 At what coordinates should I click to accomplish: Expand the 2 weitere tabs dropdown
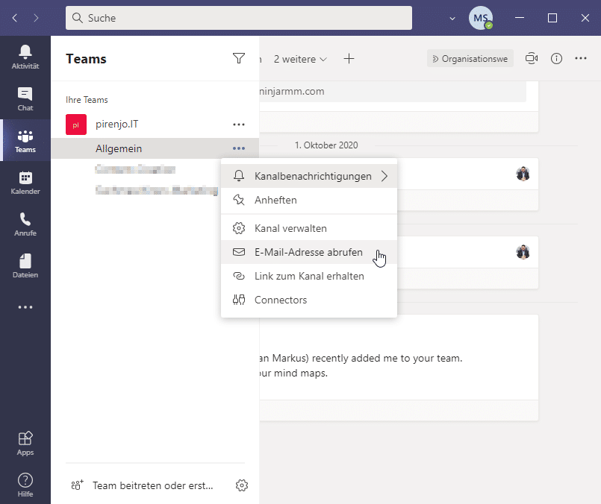[x=300, y=58]
